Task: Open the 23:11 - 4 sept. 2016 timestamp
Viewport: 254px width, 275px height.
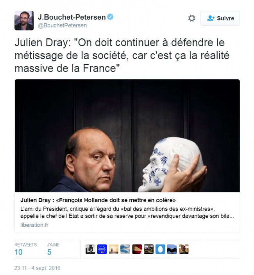Action: 37,268
